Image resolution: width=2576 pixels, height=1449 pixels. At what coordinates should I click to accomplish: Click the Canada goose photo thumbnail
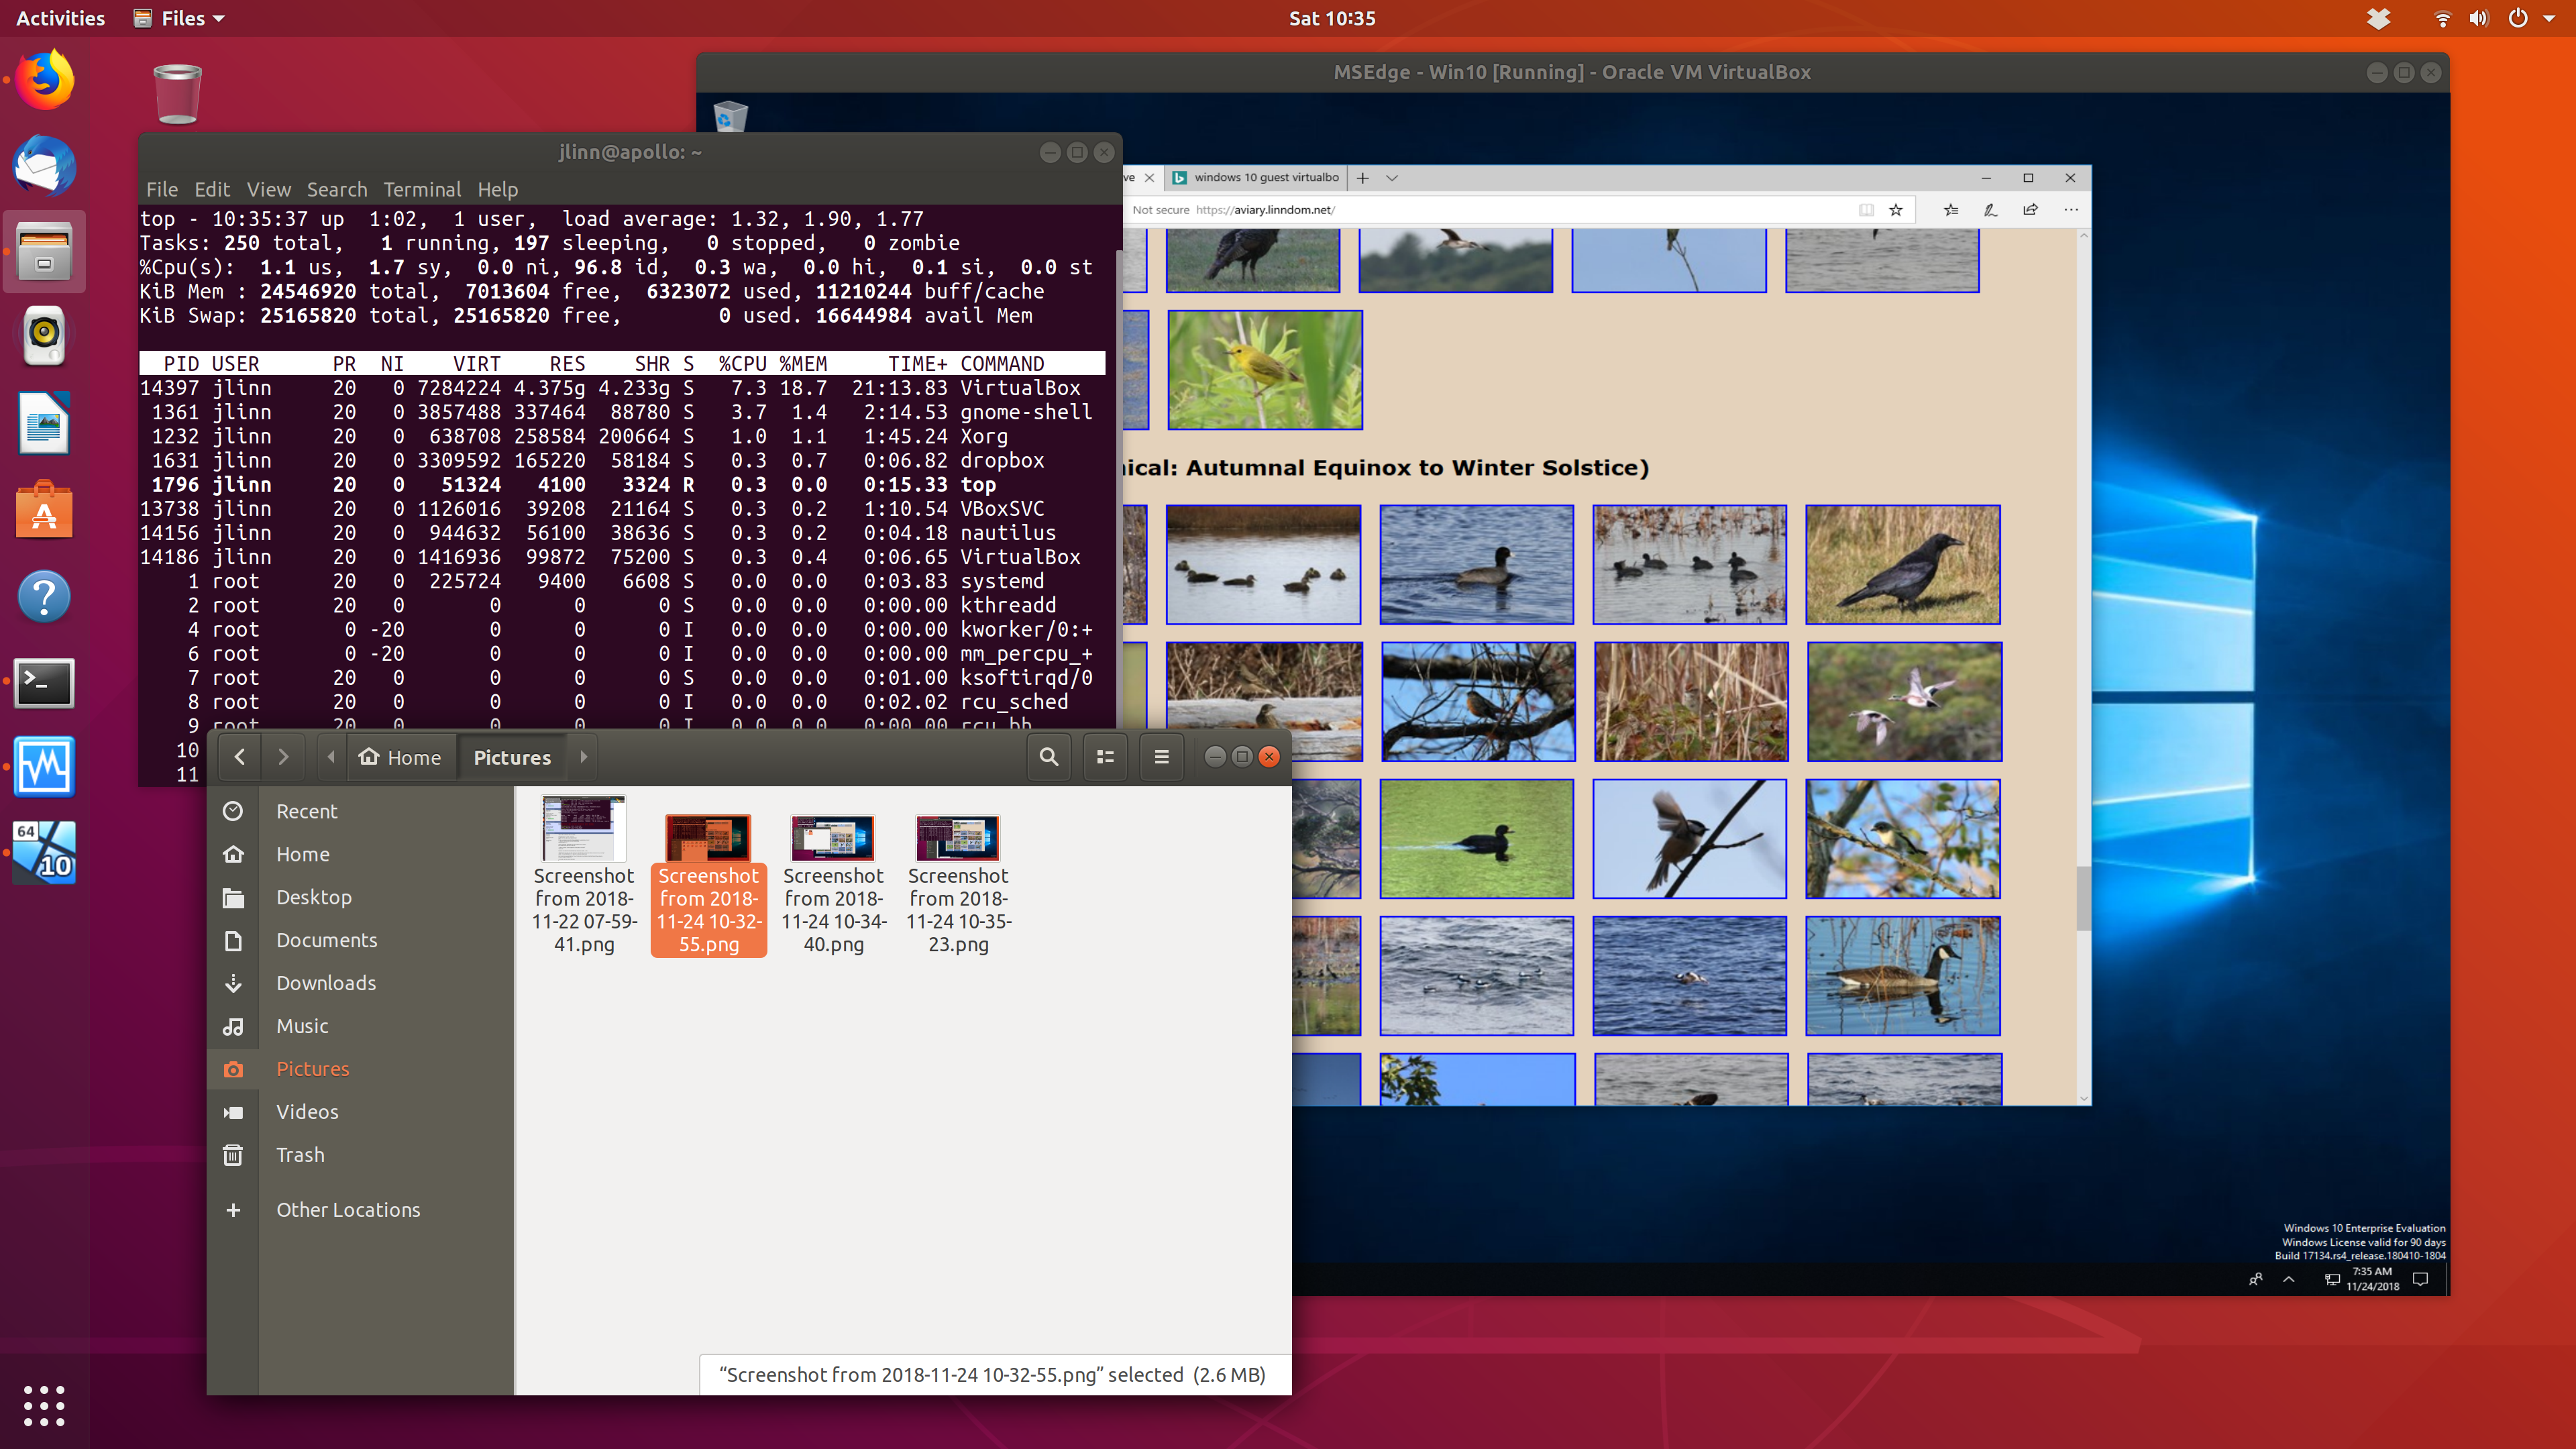[1903, 975]
